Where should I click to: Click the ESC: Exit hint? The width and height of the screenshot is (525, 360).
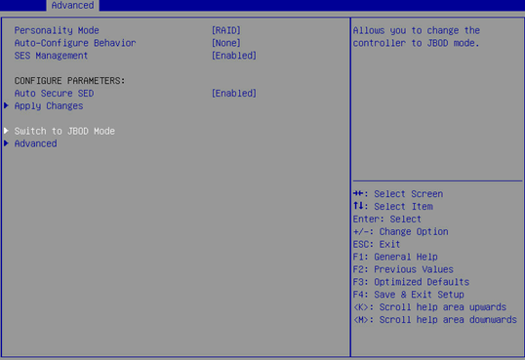[377, 245]
